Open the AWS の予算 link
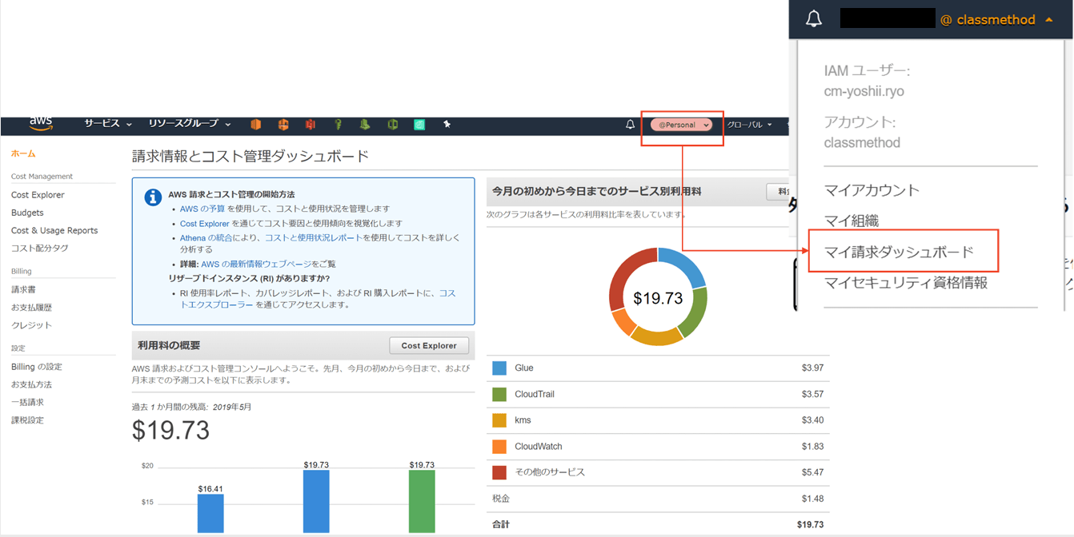1074x537 pixels. click(x=202, y=209)
